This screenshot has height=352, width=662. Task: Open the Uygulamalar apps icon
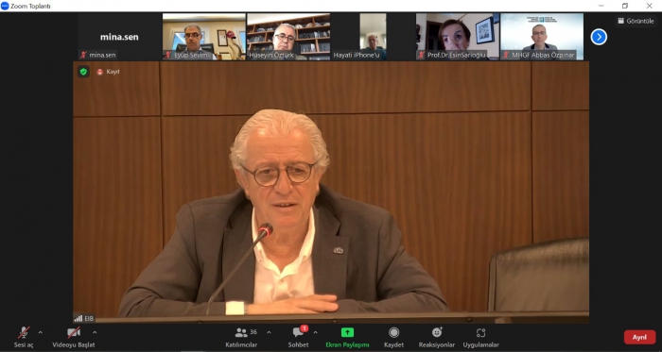[480, 332]
